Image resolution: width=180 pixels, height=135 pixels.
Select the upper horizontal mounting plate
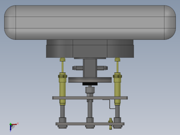[x=90, y=98]
